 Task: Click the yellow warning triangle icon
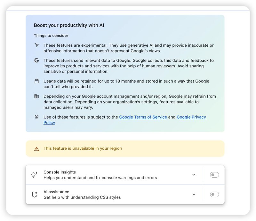point(36,149)
